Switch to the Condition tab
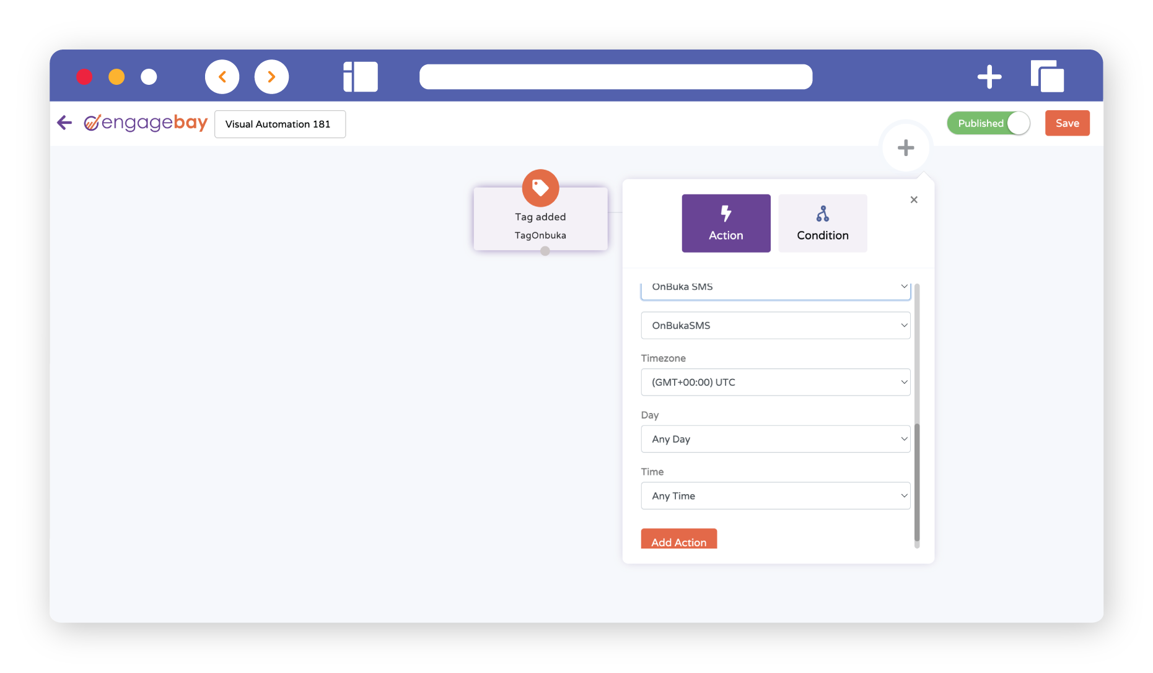 [x=822, y=224]
